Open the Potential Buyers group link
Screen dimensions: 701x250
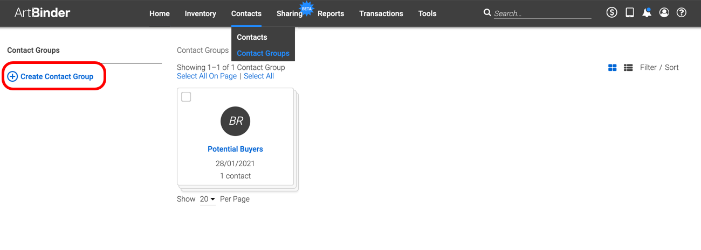click(x=236, y=149)
